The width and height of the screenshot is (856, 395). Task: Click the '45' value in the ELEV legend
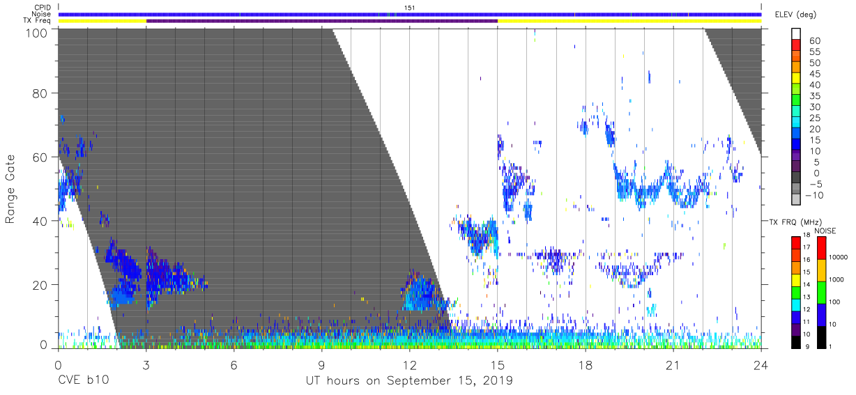coord(814,74)
